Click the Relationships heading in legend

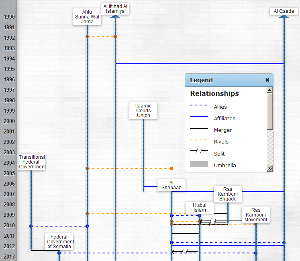tap(214, 93)
